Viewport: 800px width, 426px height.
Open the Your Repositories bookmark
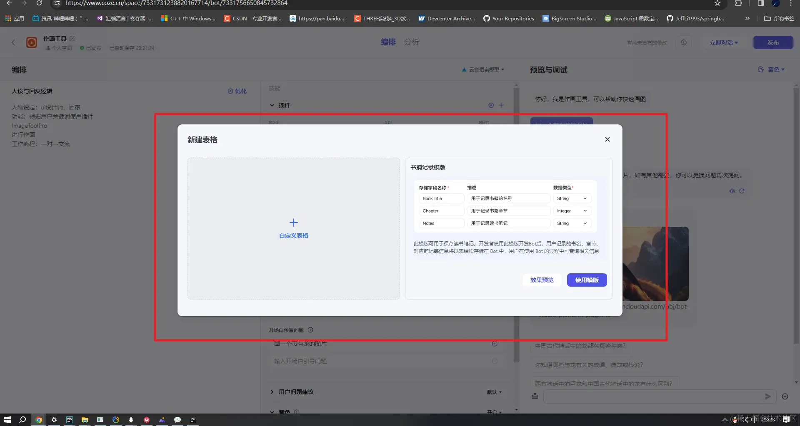(509, 18)
